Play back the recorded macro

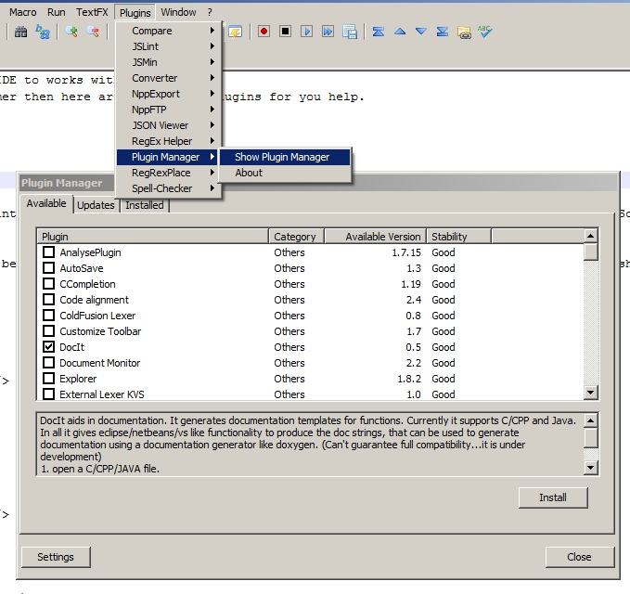coord(306,32)
